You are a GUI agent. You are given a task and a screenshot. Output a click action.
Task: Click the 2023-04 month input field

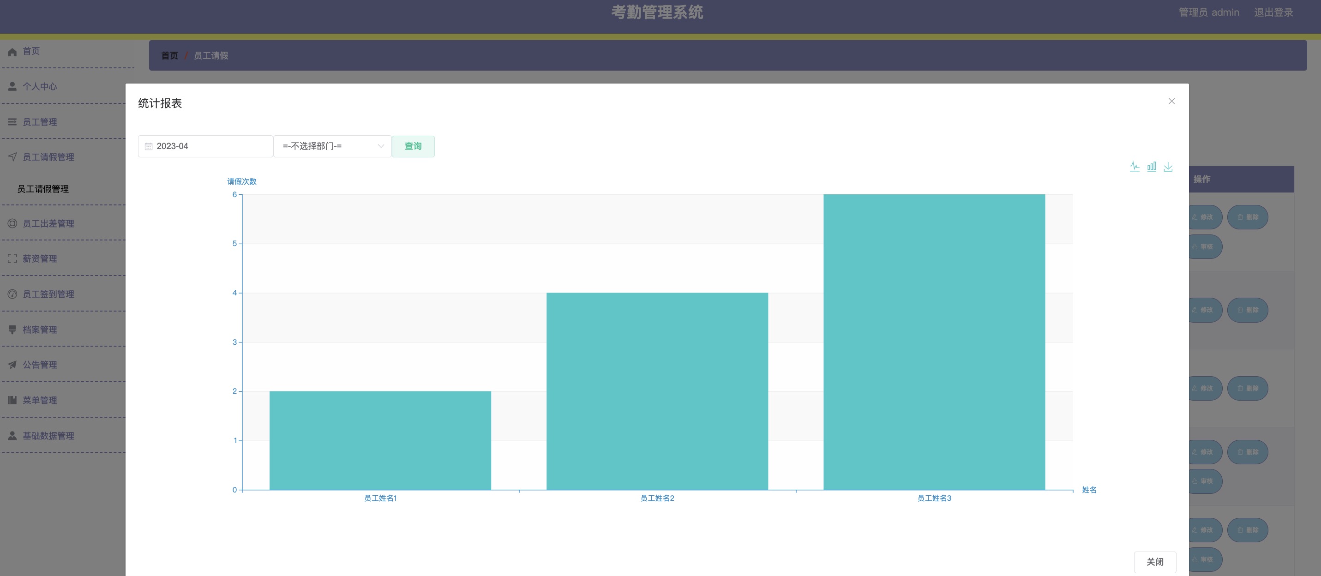[x=205, y=146]
